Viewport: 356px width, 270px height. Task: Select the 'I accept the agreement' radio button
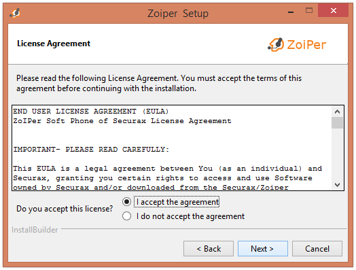pyautogui.click(x=126, y=201)
